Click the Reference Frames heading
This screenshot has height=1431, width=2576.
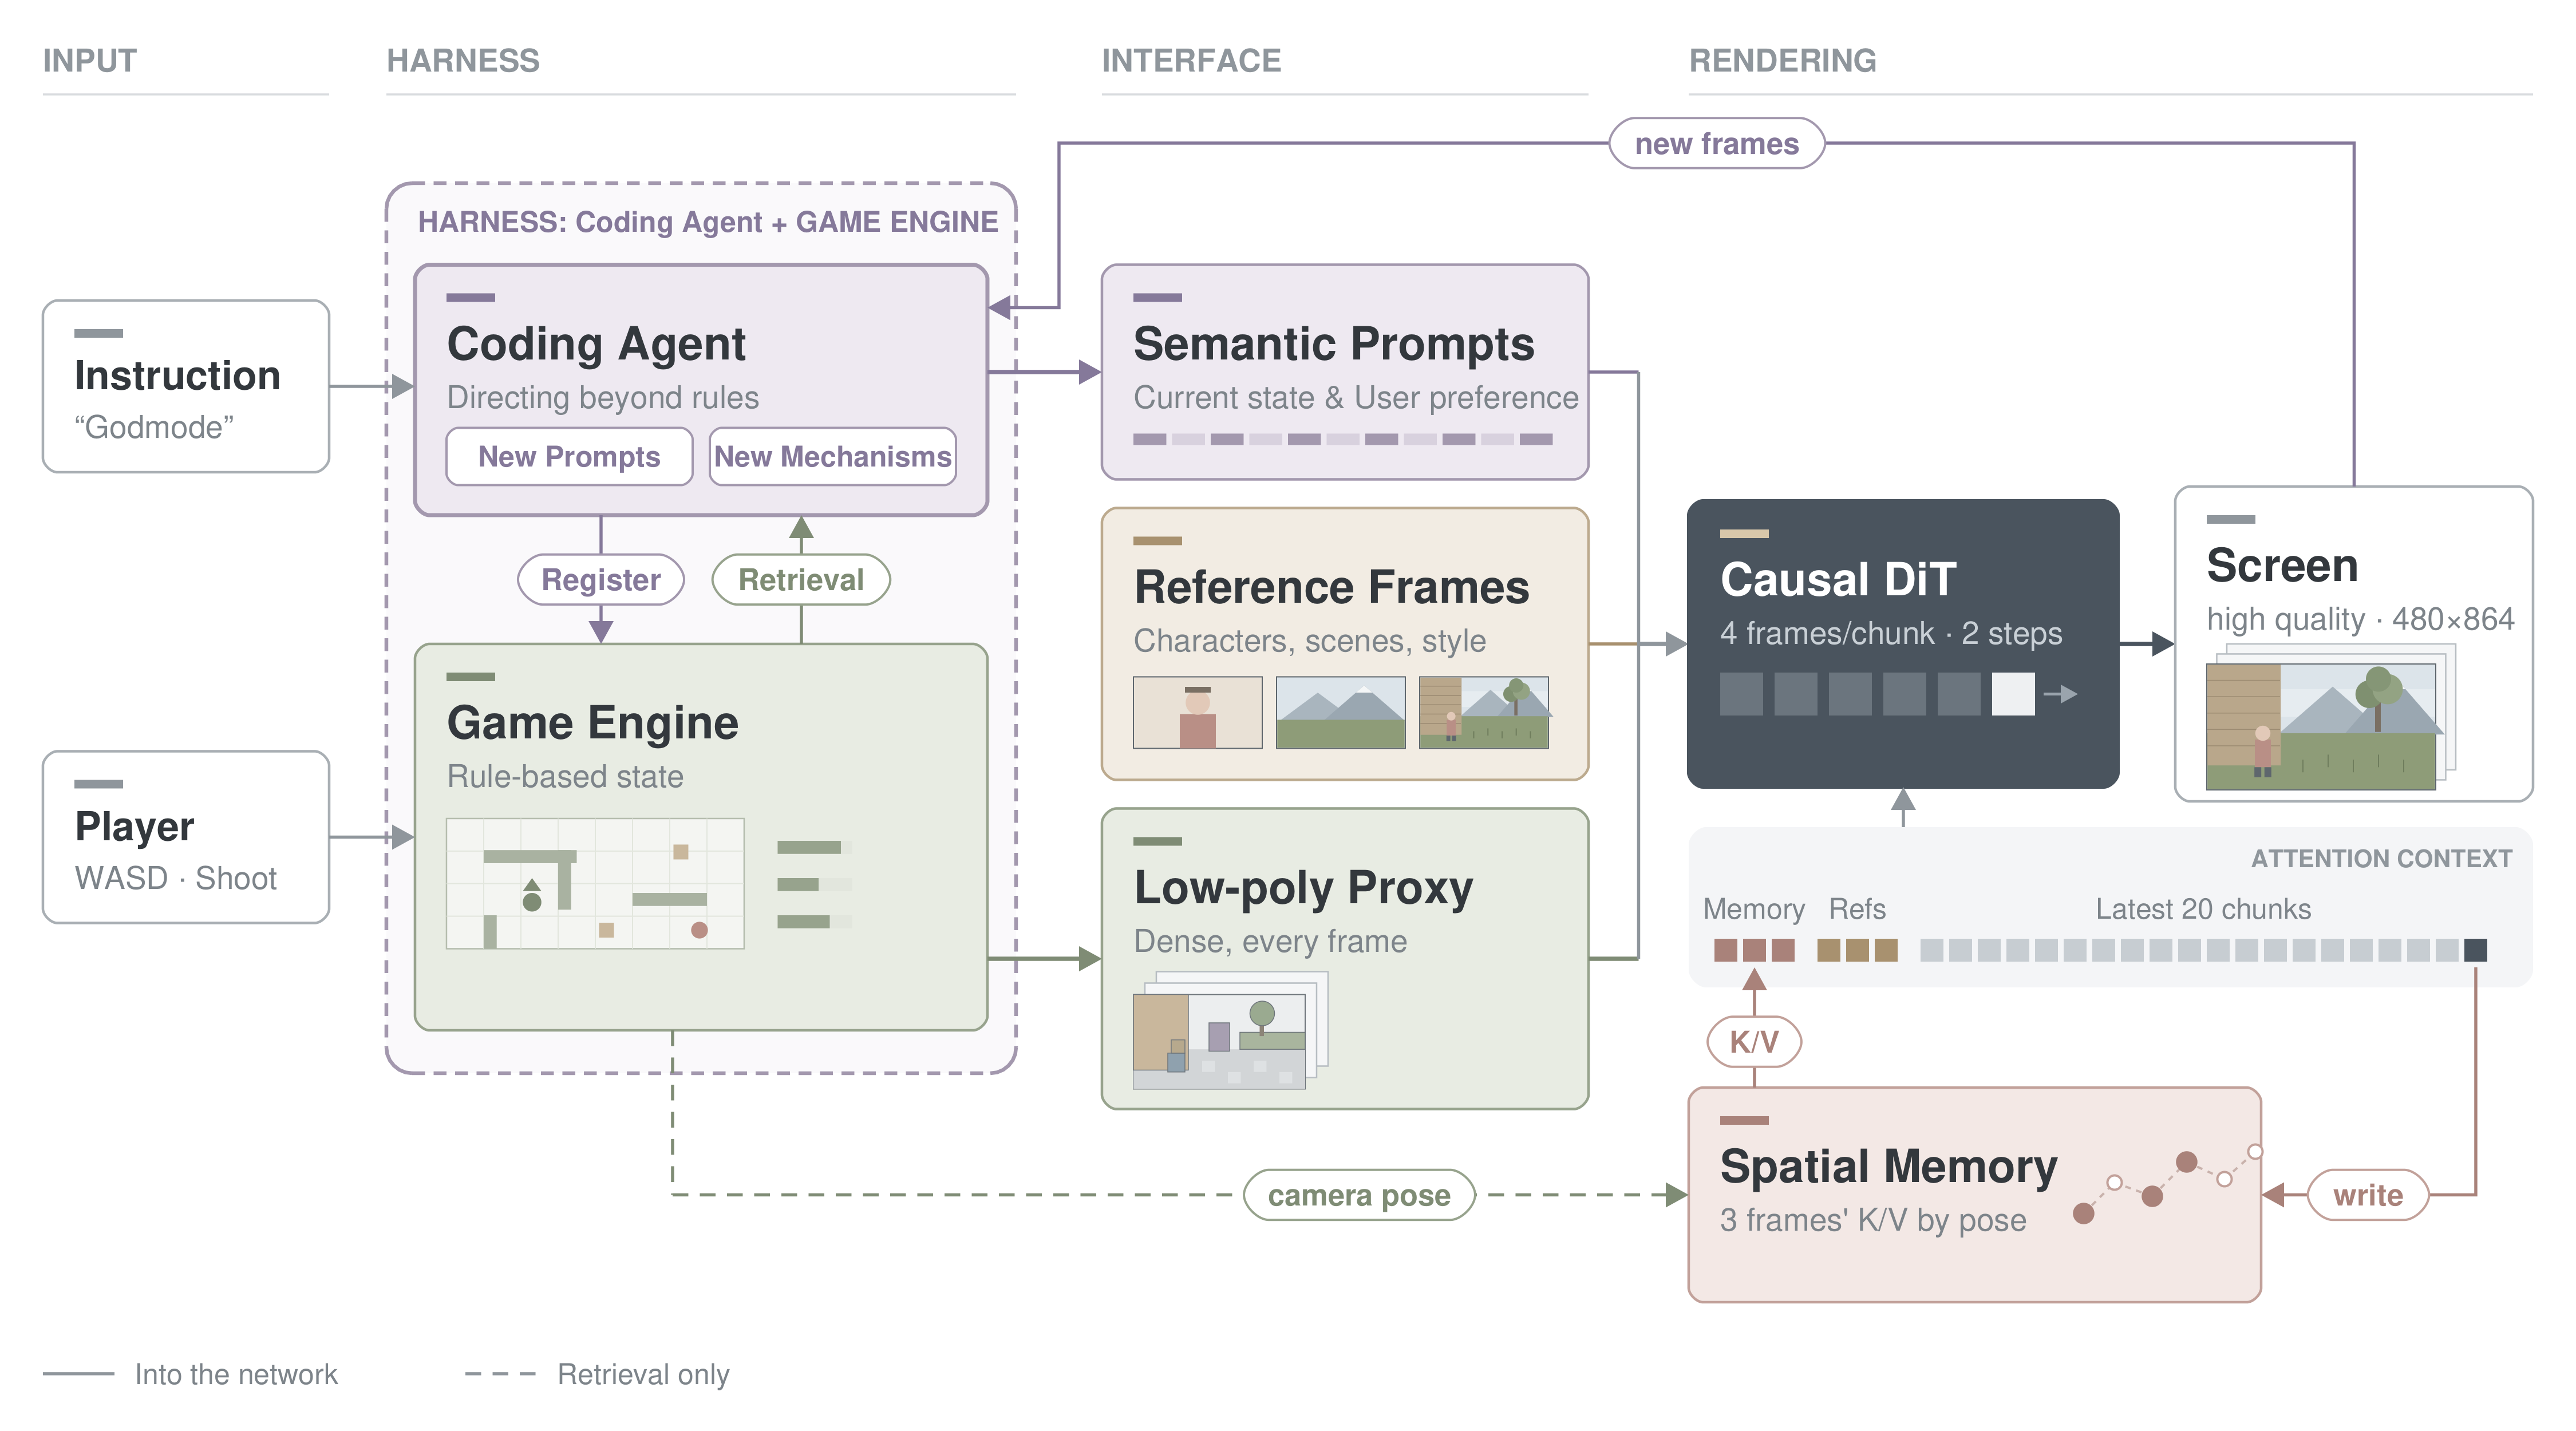(1331, 587)
